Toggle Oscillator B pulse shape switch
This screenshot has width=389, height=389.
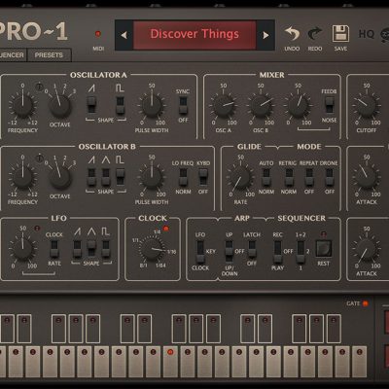tap(121, 177)
